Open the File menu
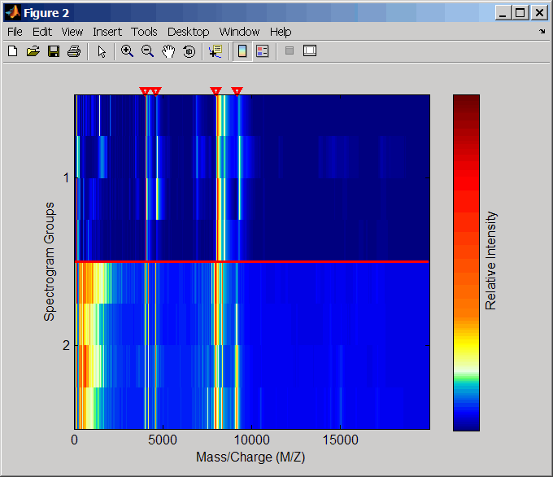Viewport: 553px width, 477px height. [15, 32]
